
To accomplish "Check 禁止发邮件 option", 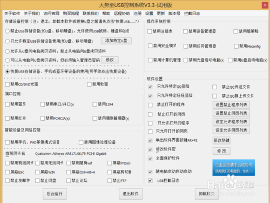I will (8, 181).
